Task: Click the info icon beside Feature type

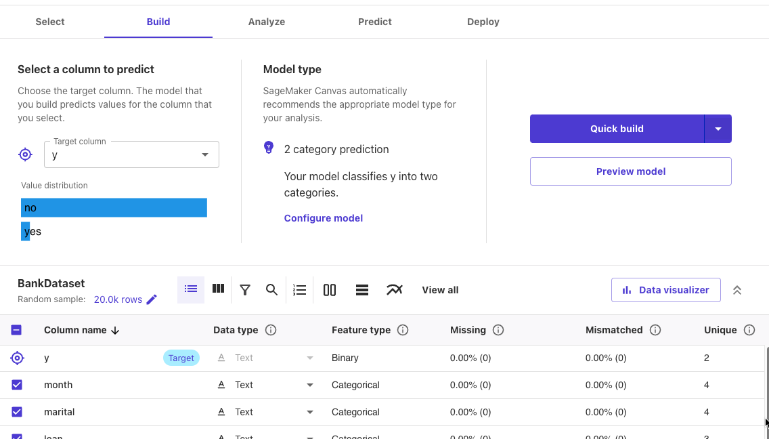Action: click(403, 330)
